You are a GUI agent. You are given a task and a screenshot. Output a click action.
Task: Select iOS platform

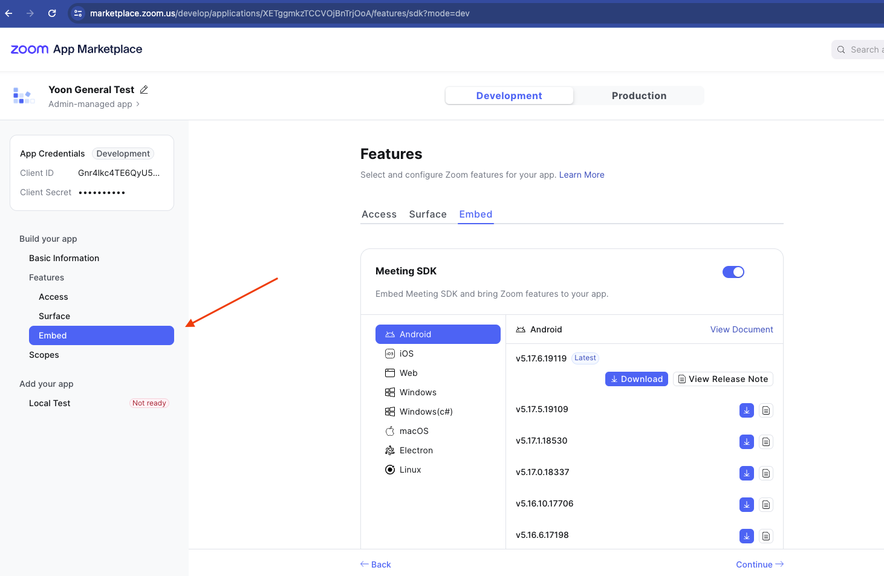[x=438, y=354]
